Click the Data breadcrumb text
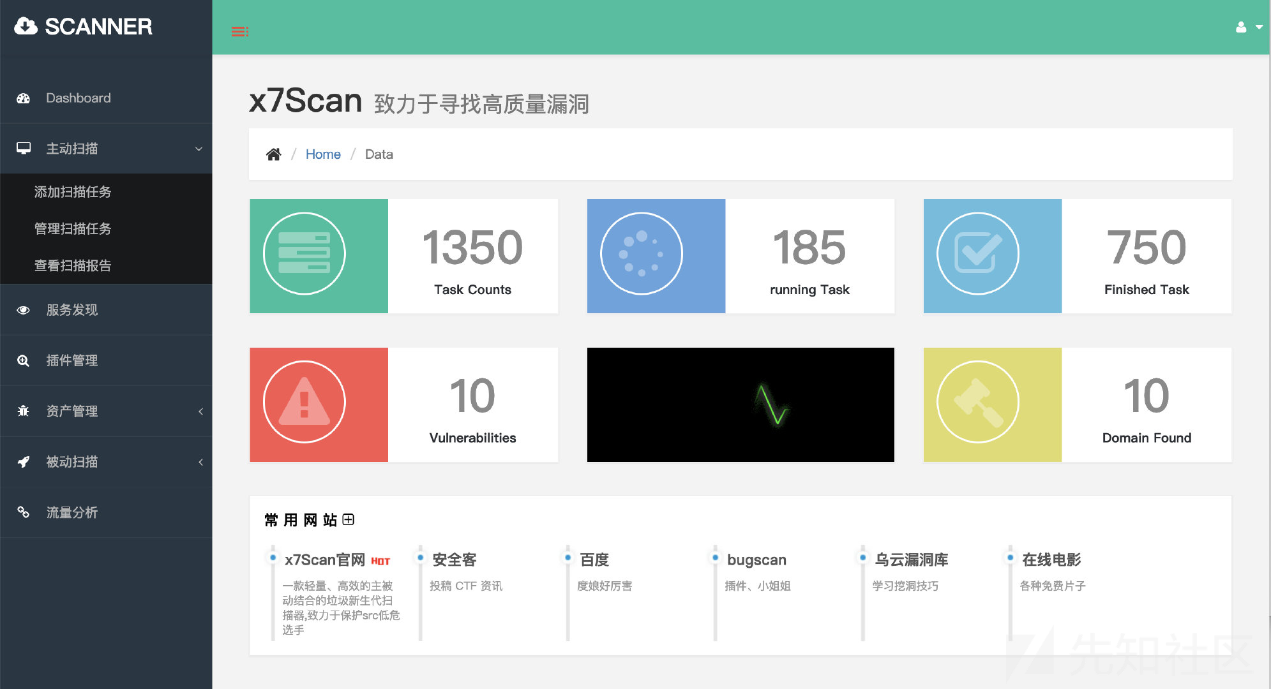Viewport: 1271px width, 689px height. 379,154
